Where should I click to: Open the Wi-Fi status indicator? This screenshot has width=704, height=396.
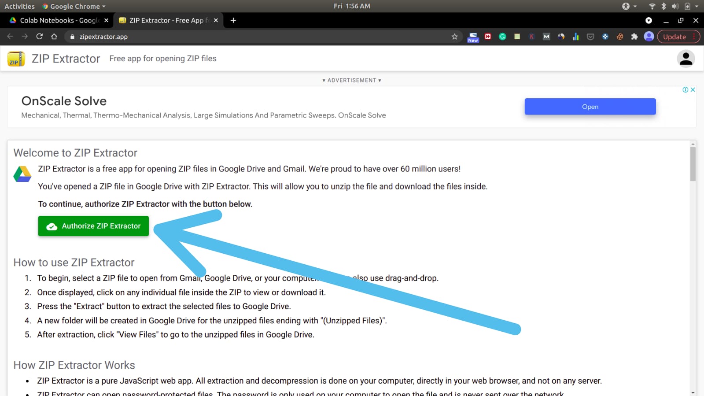point(652,6)
